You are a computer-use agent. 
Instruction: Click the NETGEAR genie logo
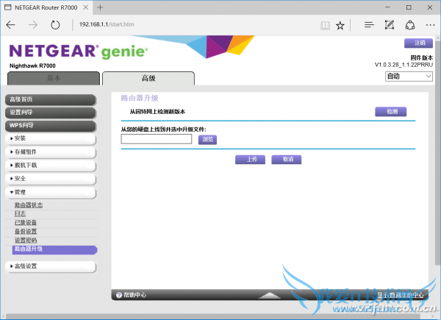tap(79, 51)
